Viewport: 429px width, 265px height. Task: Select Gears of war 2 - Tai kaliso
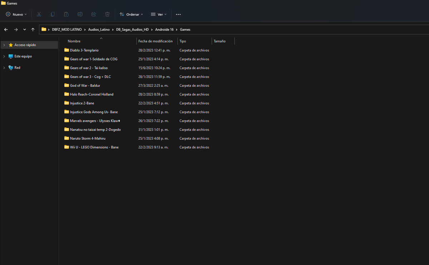89,68
